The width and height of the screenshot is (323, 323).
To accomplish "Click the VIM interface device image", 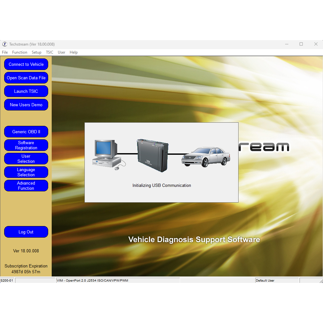I will point(153,155).
